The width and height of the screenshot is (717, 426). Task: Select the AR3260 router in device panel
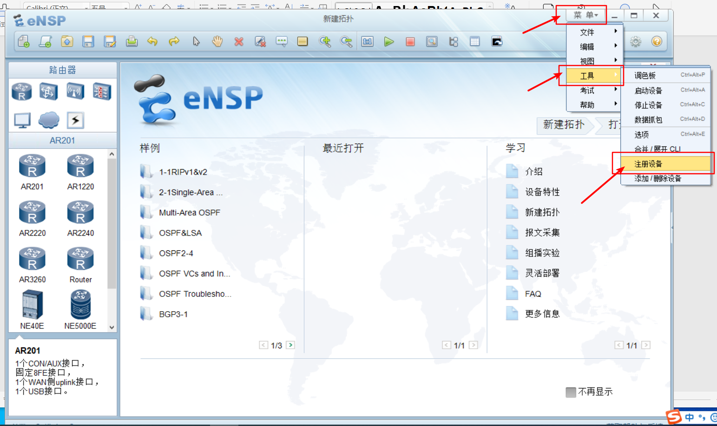coord(32,259)
